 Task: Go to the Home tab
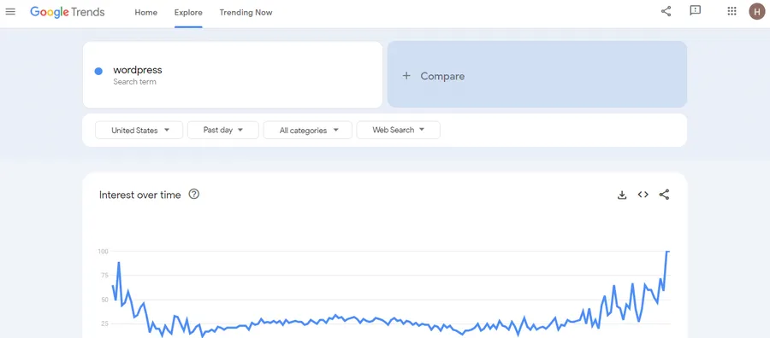coord(145,13)
